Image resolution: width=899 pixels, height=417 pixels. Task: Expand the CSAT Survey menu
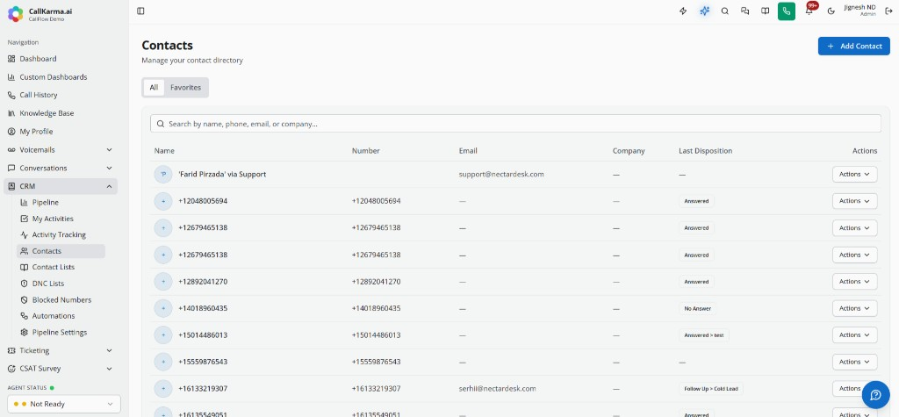click(x=61, y=369)
